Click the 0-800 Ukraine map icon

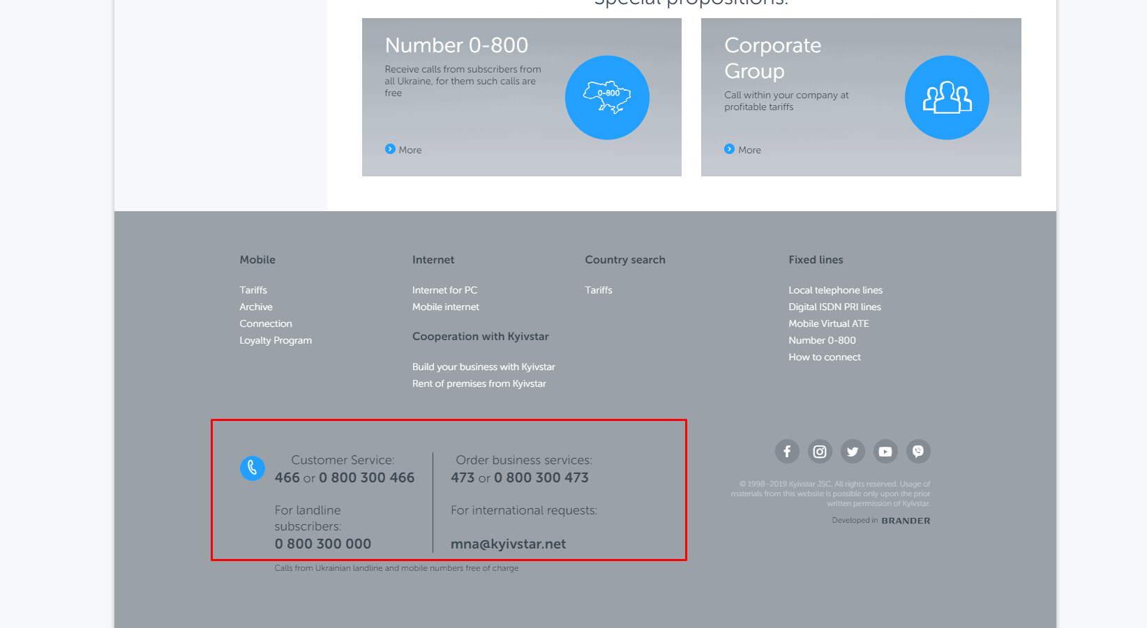click(x=606, y=97)
